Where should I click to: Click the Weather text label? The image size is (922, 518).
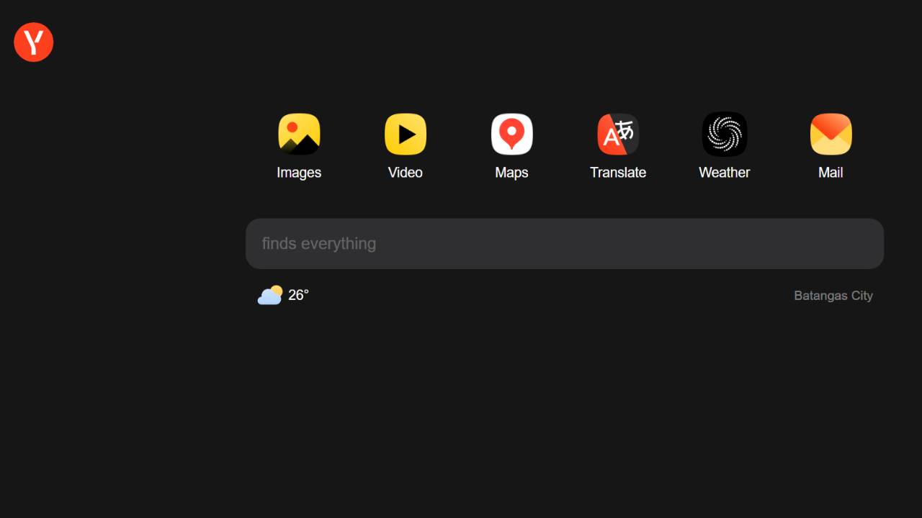725,173
